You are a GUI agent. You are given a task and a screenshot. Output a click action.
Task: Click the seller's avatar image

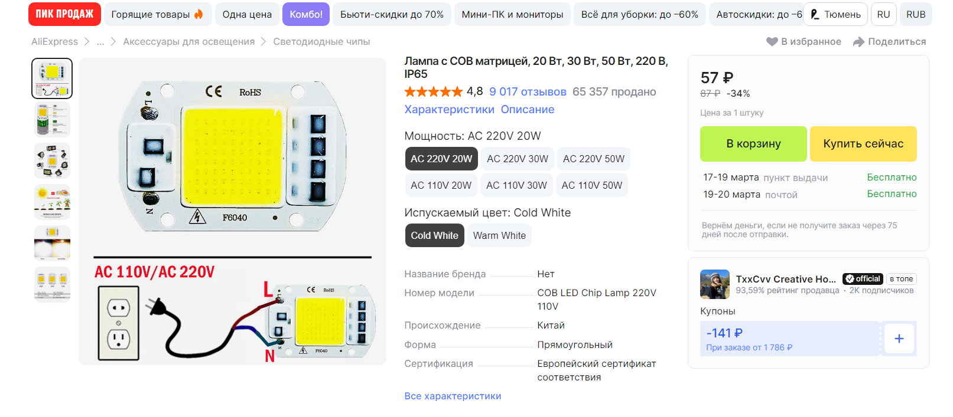tap(715, 284)
